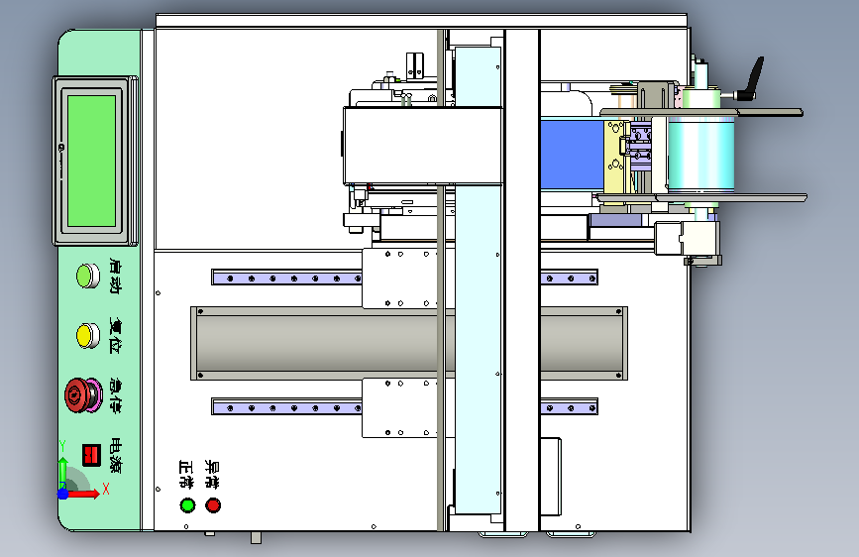Click the blue origin ball of the triad

tap(63, 494)
